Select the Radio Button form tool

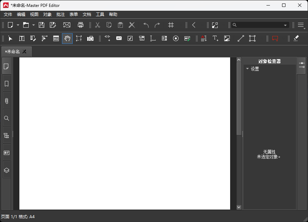(175, 38)
